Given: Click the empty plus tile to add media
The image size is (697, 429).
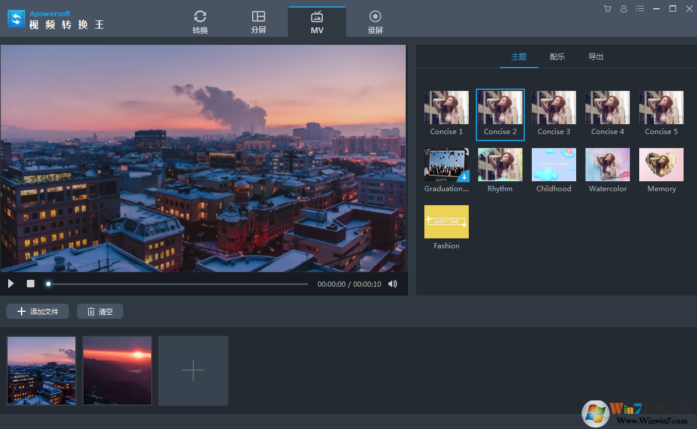Looking at the screenshot, I should [x=193, y=370].
